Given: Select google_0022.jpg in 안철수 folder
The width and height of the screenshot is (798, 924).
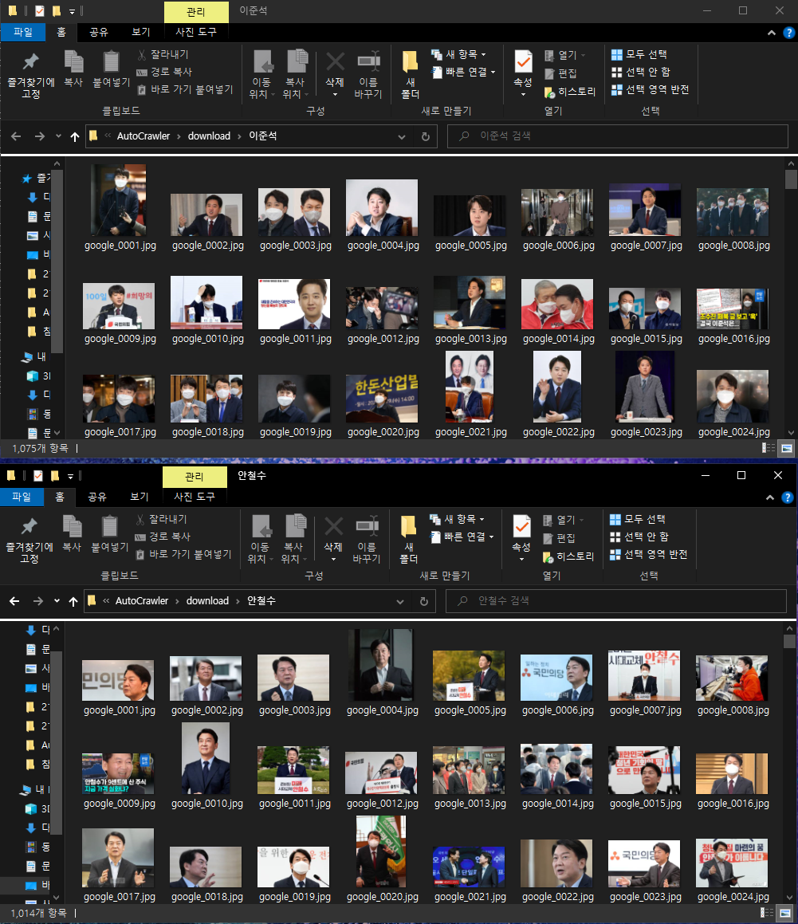Looking at the screenshot, I should [x=557, y=871].
